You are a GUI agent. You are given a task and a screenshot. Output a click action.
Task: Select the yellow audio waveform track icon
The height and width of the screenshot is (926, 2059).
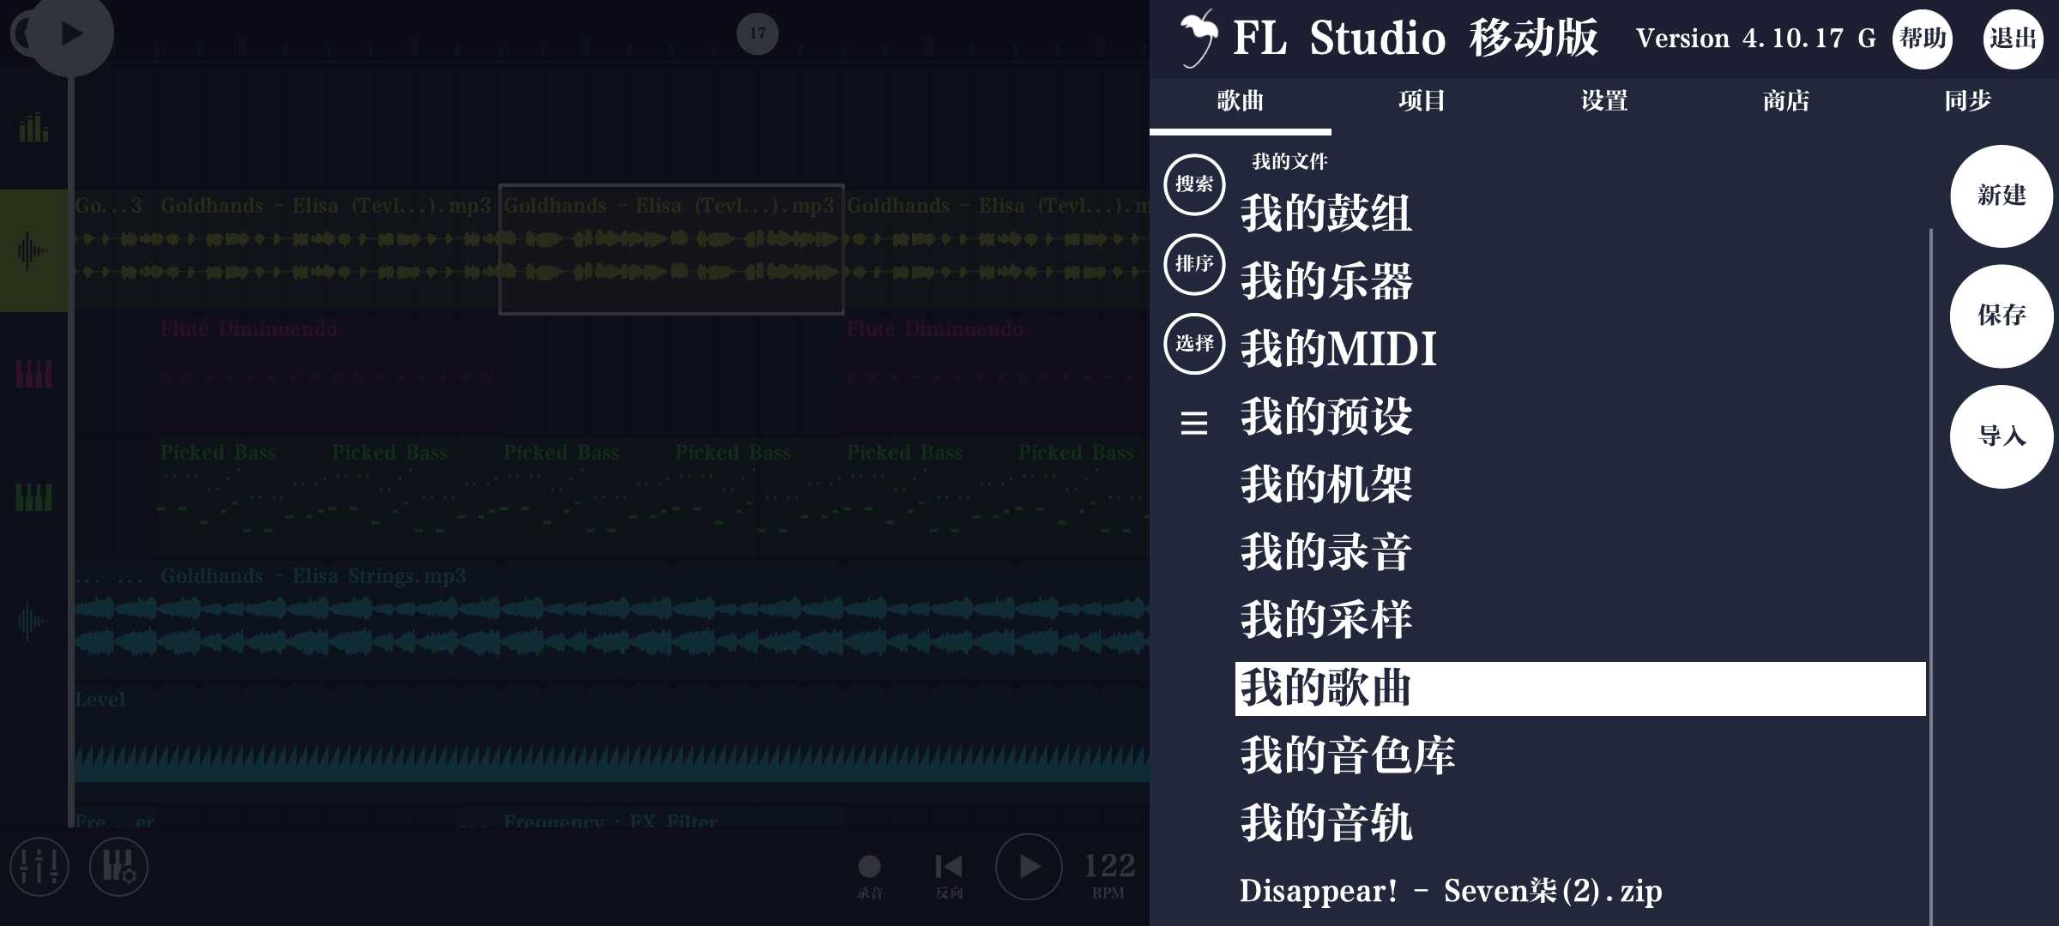click(33, 250)
